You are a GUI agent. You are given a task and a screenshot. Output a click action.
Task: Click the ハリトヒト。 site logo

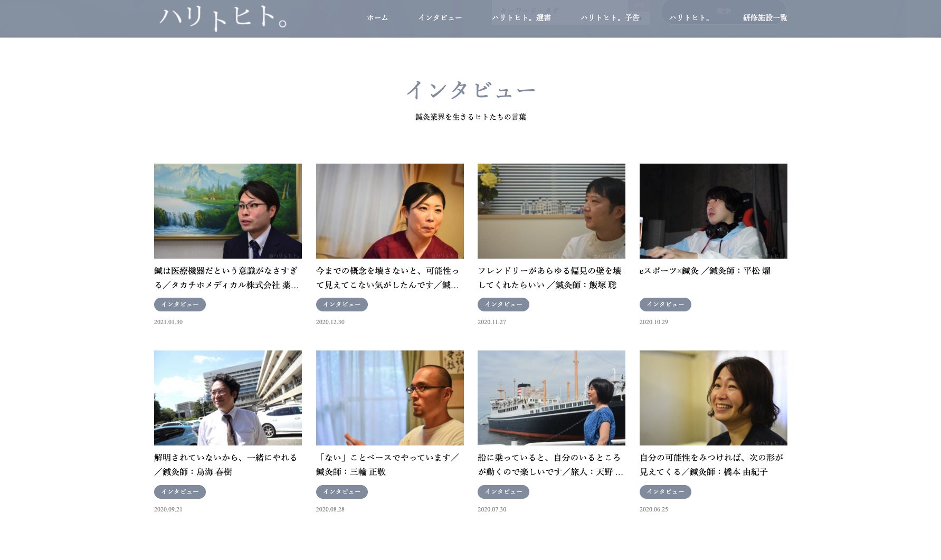pyautogui.click(x=223, y=18)
